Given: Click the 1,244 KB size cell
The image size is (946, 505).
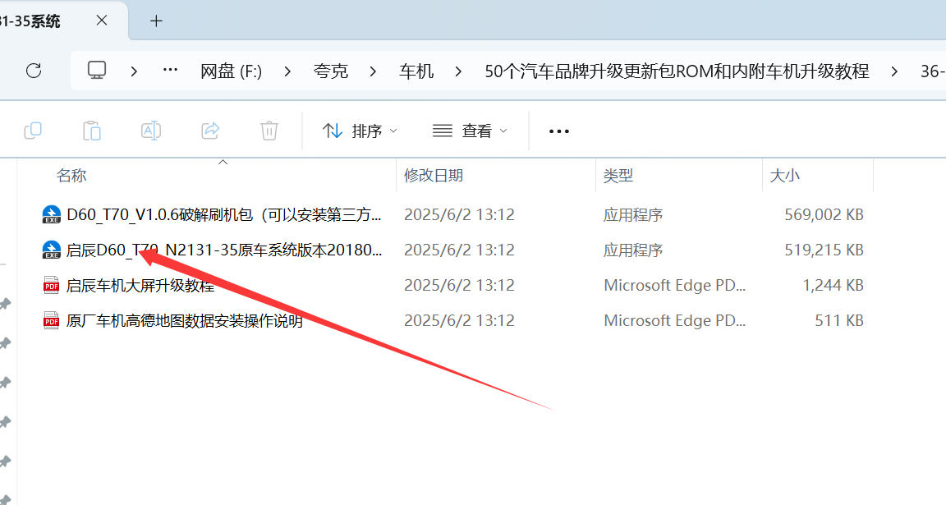Looking at the screenshot, I should pyautogui.click(x=833, y=286).
